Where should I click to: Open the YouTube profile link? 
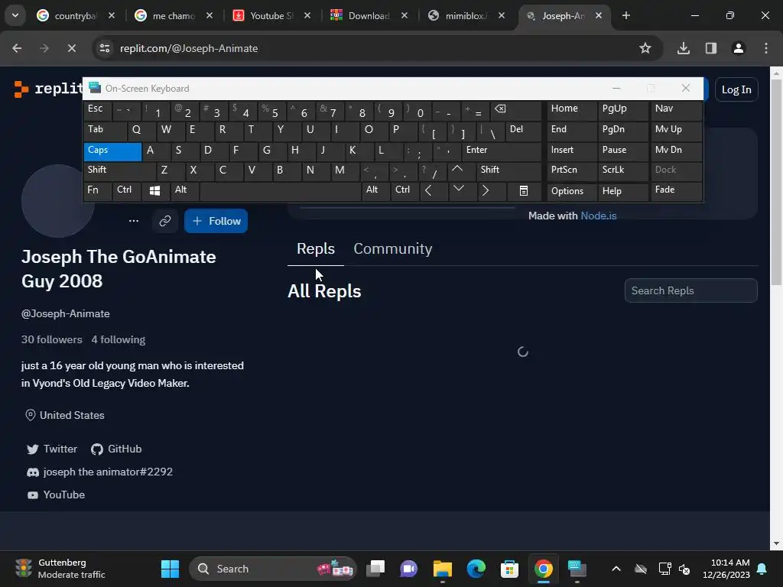(56, 495)
